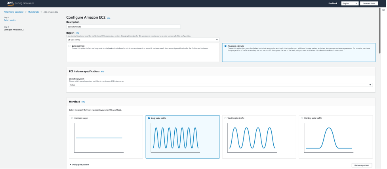This screenshot has width=387, height=169.
Task: Open Info next to Region
Action: (78, 33)
